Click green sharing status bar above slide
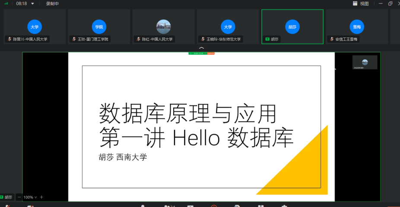This screenshot has height=207, width=400. pos(197,53)
